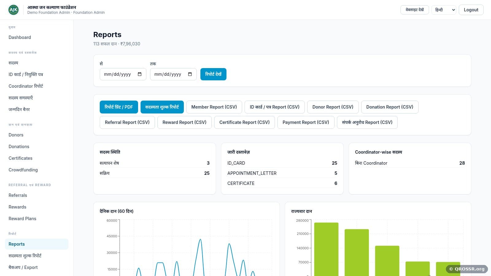Image resolution: width=491 pixels, height=276 pixels.
Task: Download ID कार्ड / पत्र Report (CSV)
Action: (275, 107)
